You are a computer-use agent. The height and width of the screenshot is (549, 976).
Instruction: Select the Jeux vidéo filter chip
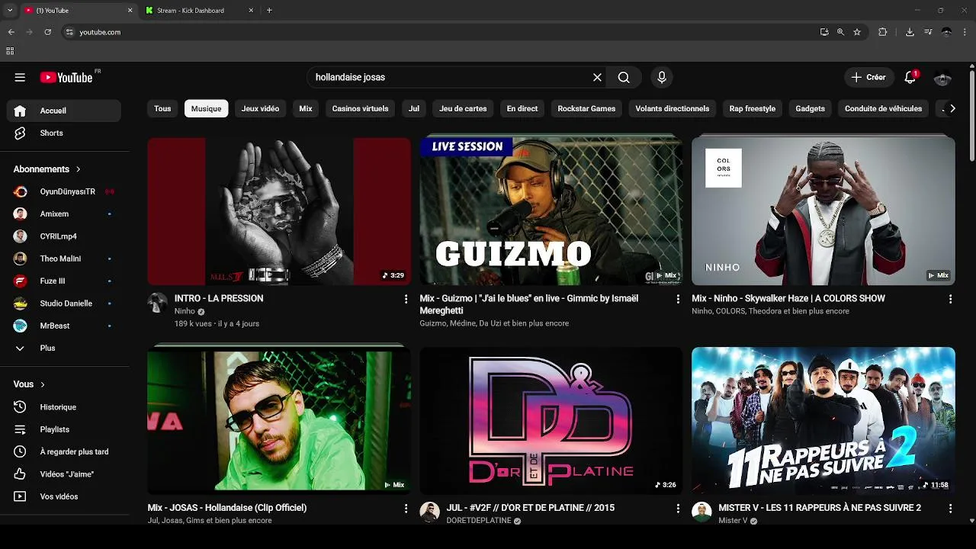[260, 108]
